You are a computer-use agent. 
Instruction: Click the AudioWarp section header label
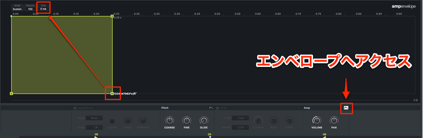pyautogui.click(x=85, y=108)
